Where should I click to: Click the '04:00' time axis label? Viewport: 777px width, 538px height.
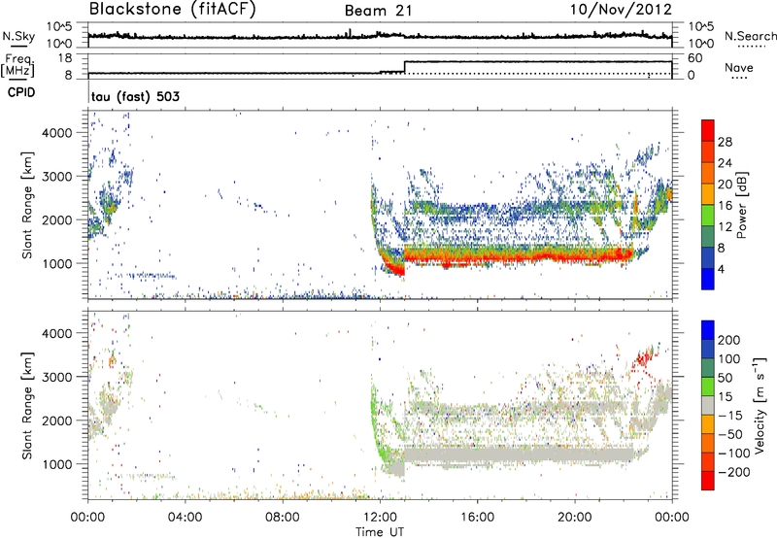click(x=185, y=518)
